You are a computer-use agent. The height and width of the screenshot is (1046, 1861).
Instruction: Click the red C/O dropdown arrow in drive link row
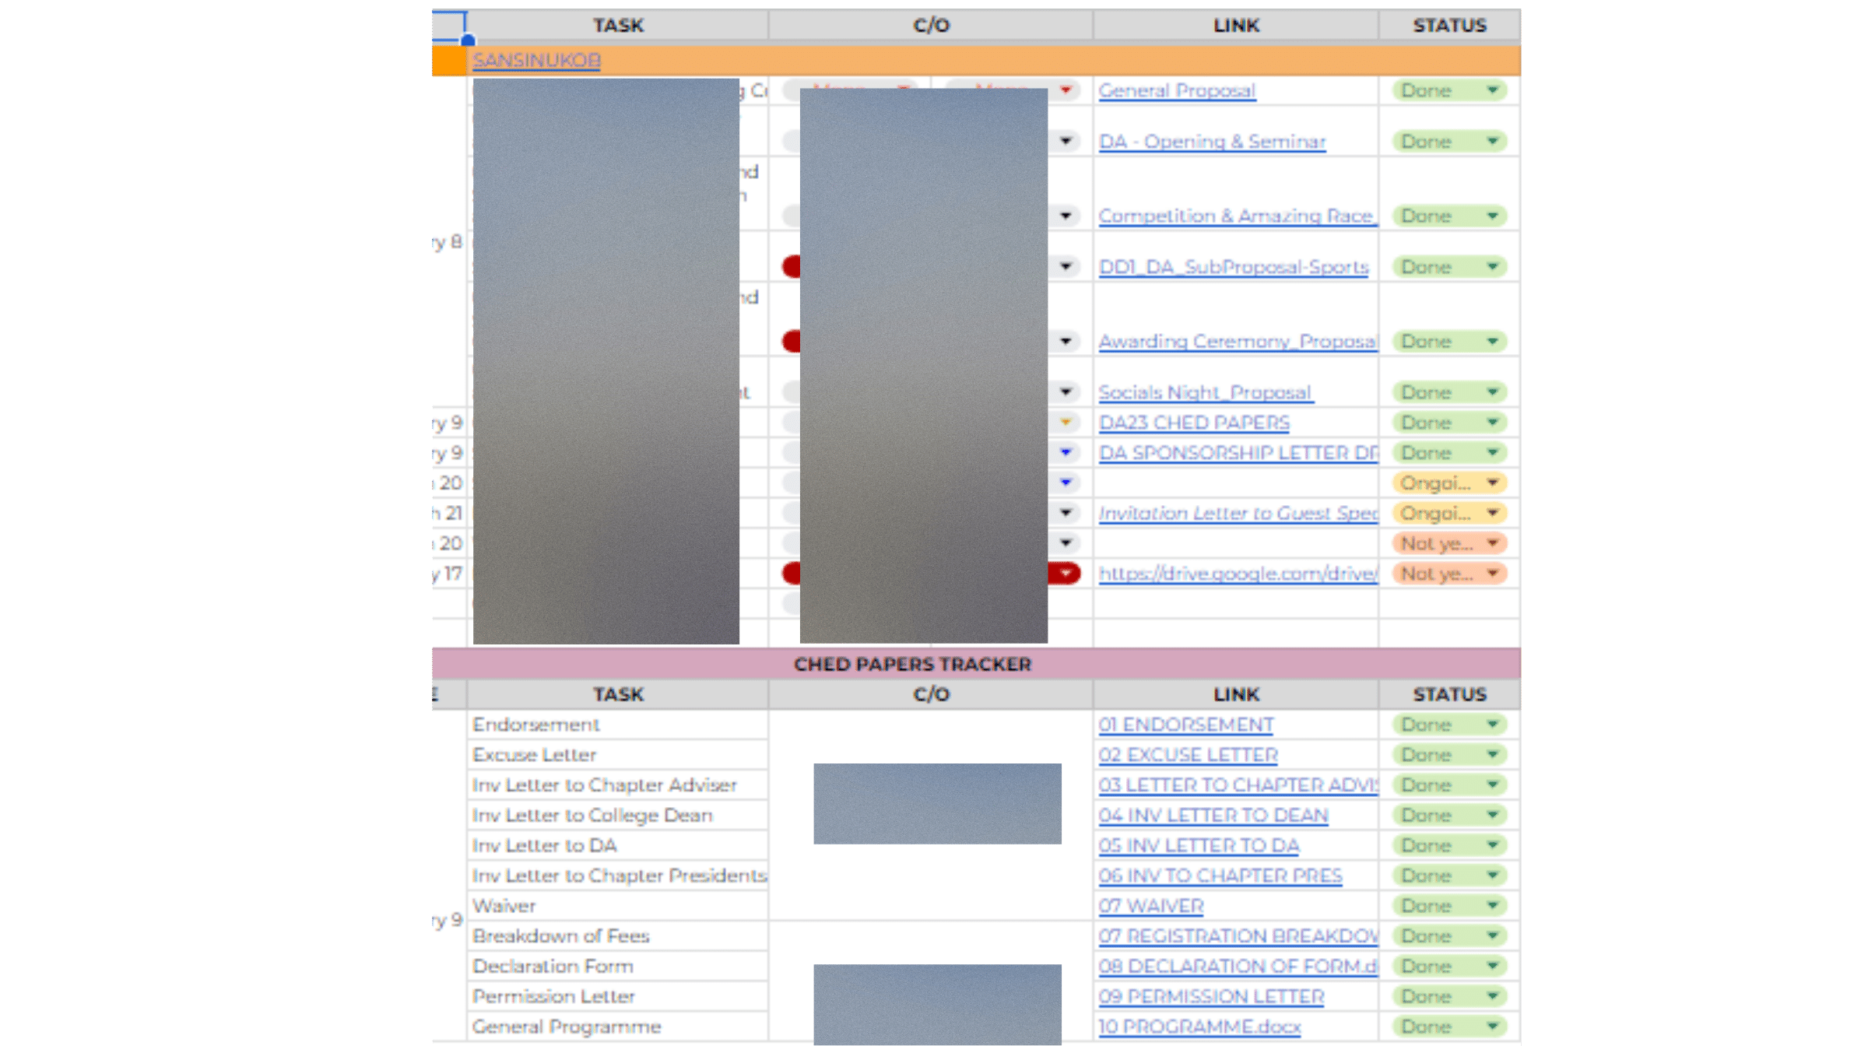[x=1066, y=574]
